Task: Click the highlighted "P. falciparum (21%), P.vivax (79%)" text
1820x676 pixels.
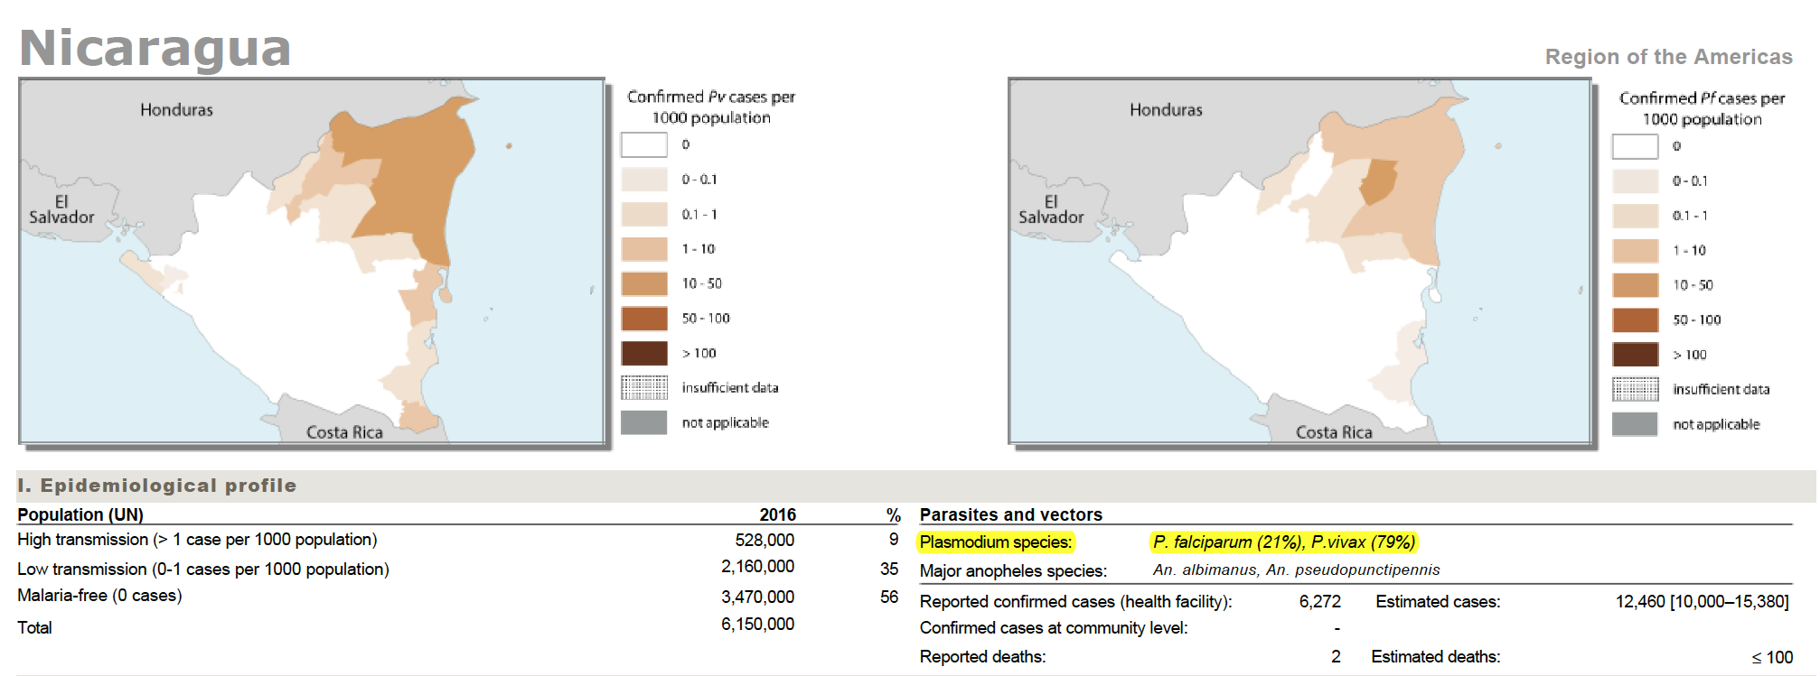Action: click(x=1283, y=542)
